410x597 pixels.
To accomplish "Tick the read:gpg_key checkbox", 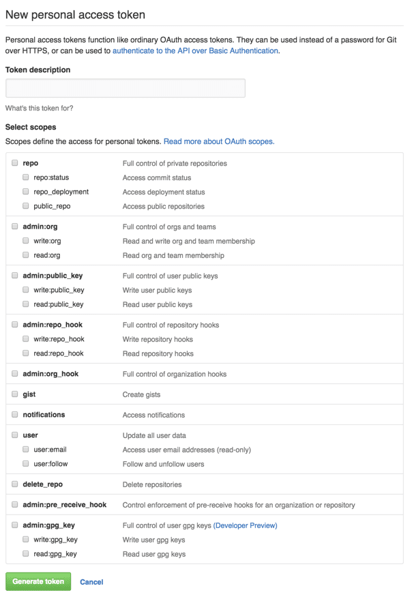I will [25, 553].
